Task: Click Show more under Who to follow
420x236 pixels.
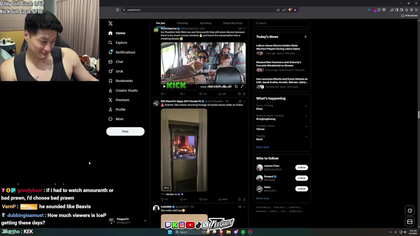Action: click(x=262, y=198)
